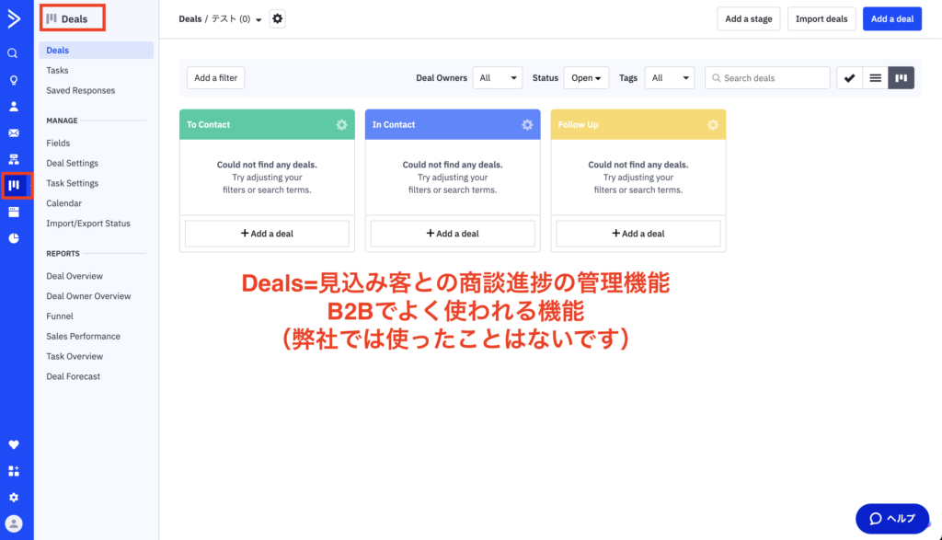Click the Add a stage button
Screen dimensions: 942x540
tap(749, 18)
